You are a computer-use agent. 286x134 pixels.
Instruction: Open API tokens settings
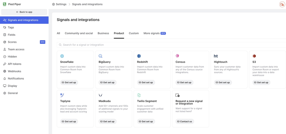pos(15,64)
